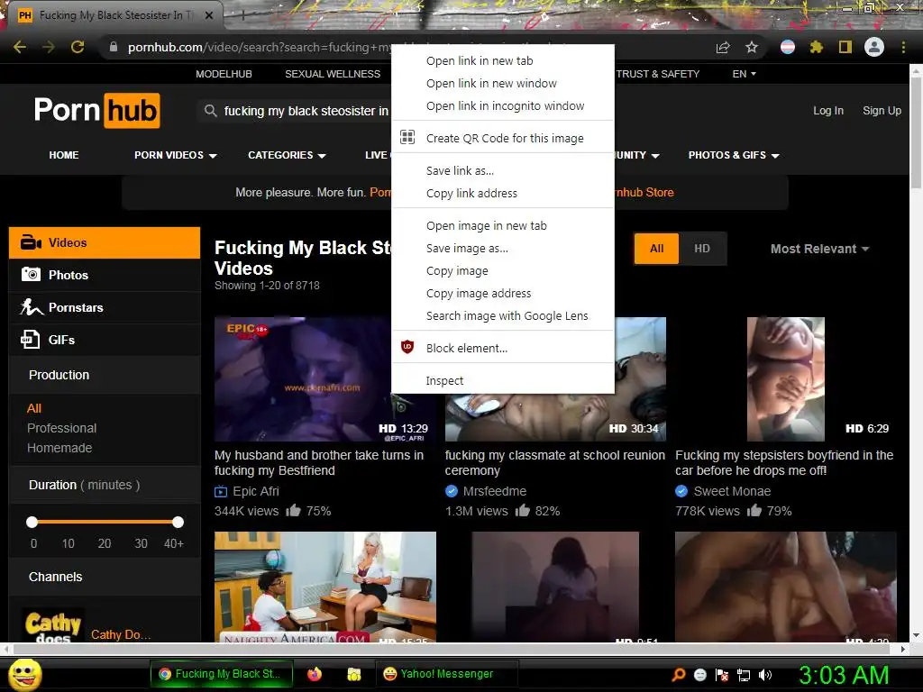
Task: Choose Open link in new window
Action: tap(503, 84)
